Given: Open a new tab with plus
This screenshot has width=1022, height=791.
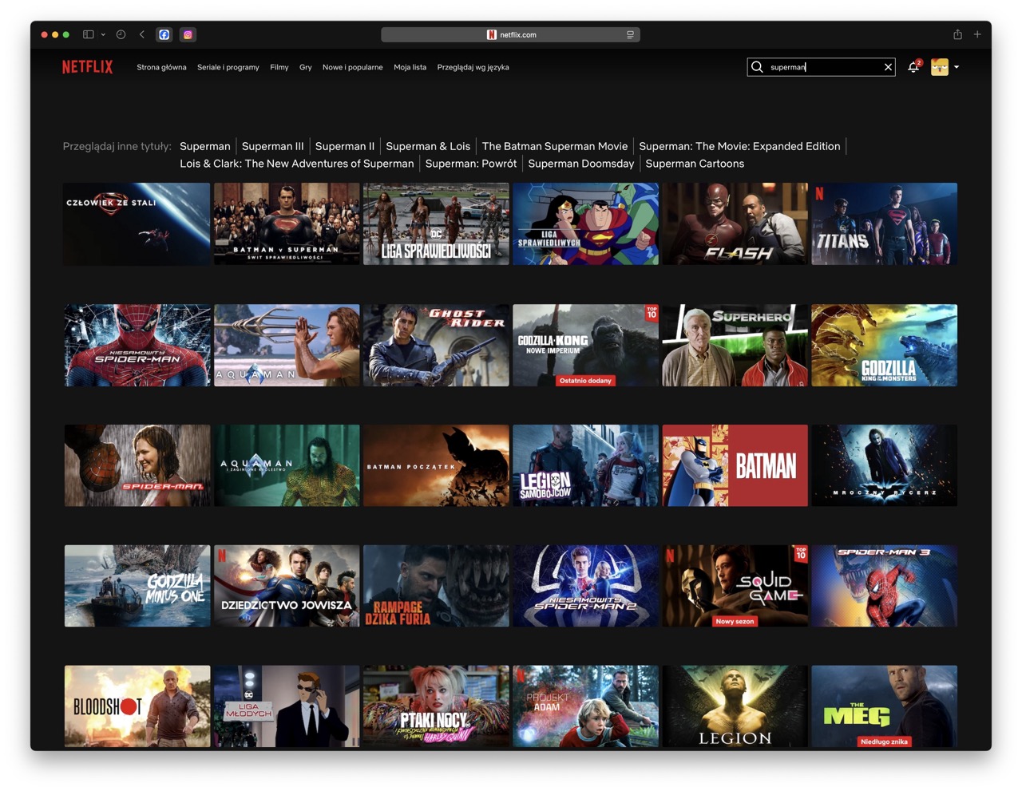Looking at the screenshot, I should 977,34.
